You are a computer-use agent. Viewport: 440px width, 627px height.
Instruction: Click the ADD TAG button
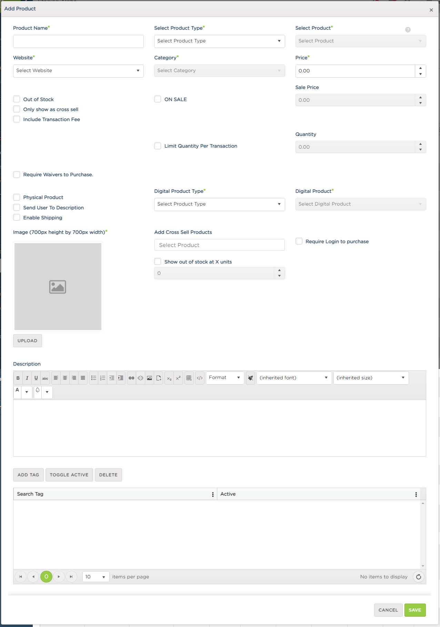tap(28, 475)
